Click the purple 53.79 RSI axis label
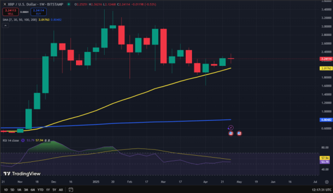This screenshot has height=193, width=333. pyautogui.click(x=325, y=162)
